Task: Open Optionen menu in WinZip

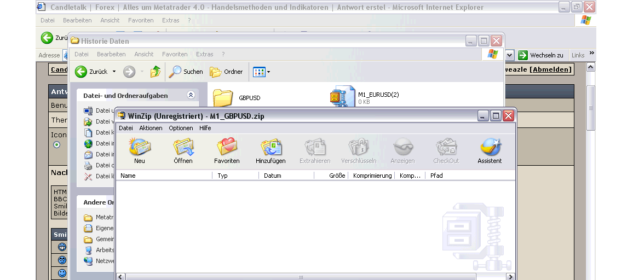Action: (x=181, y=128)
